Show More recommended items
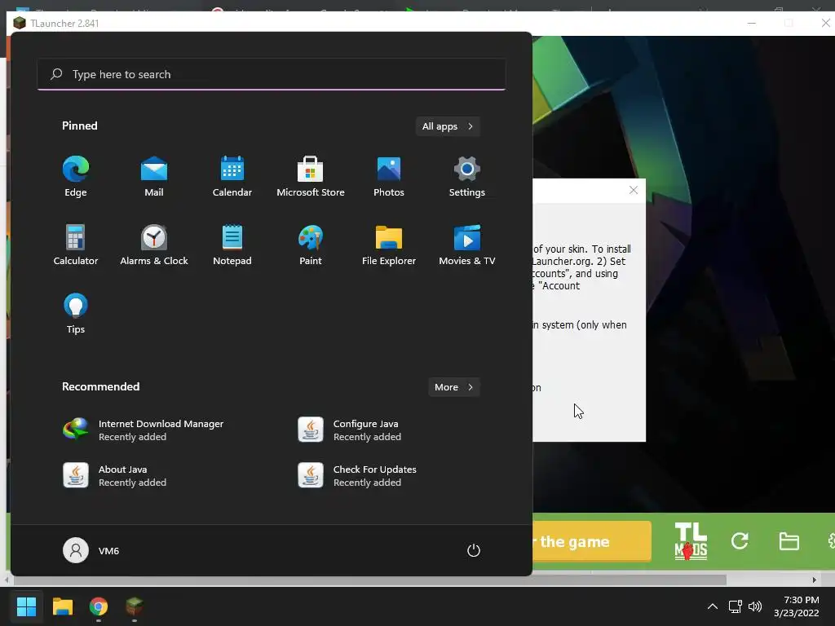 [453, 387]
